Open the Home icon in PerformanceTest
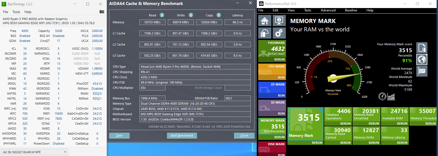The image size is (438, 156). pyautogui.click(x=265, y=21)
